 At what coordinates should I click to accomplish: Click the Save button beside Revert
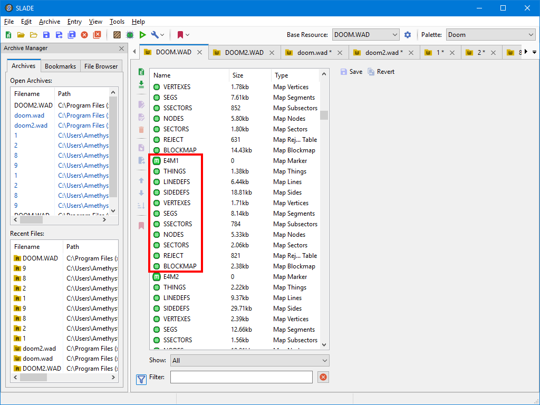click(351, 72)
